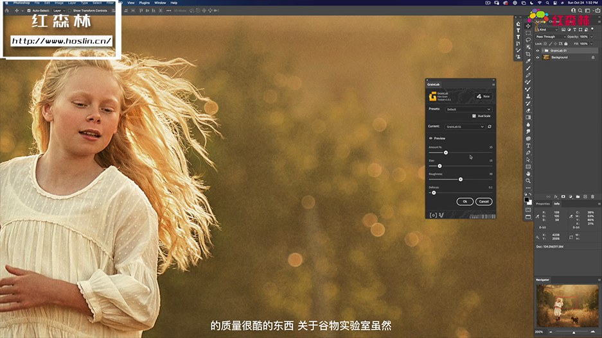
Task: Click the Roughness slider handle
Action: 461,179
